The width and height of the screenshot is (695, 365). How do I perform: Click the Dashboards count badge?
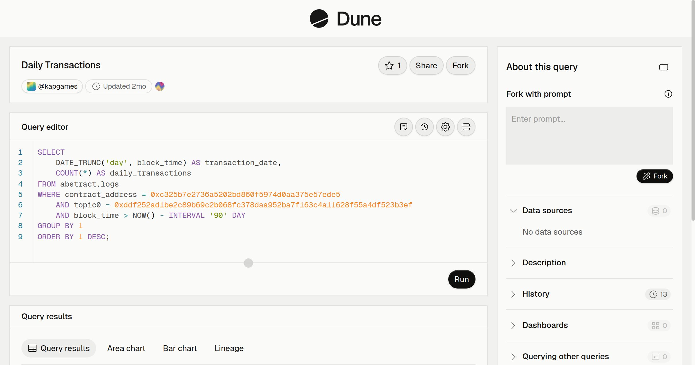pyautogui.click(x=659, y=325)
